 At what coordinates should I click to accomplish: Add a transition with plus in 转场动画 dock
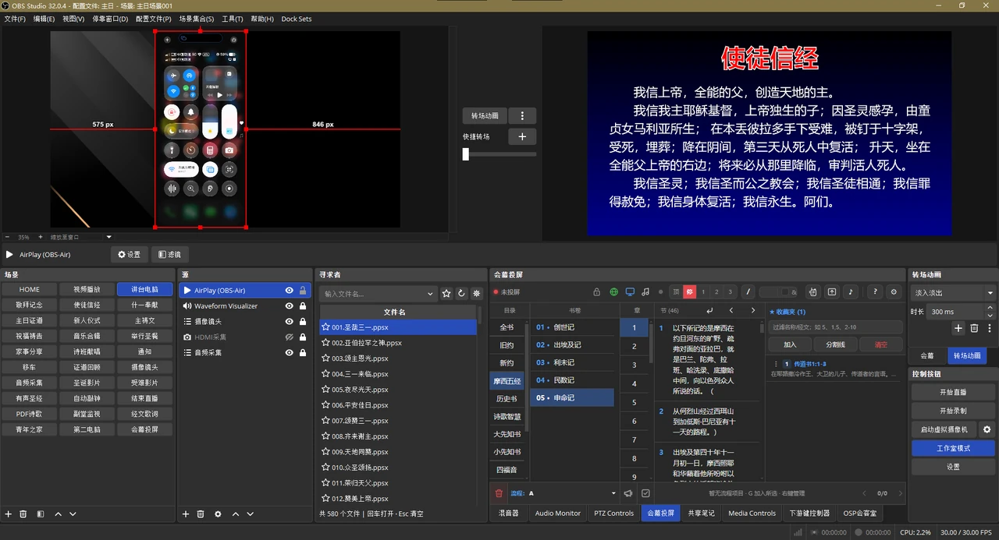958,328
